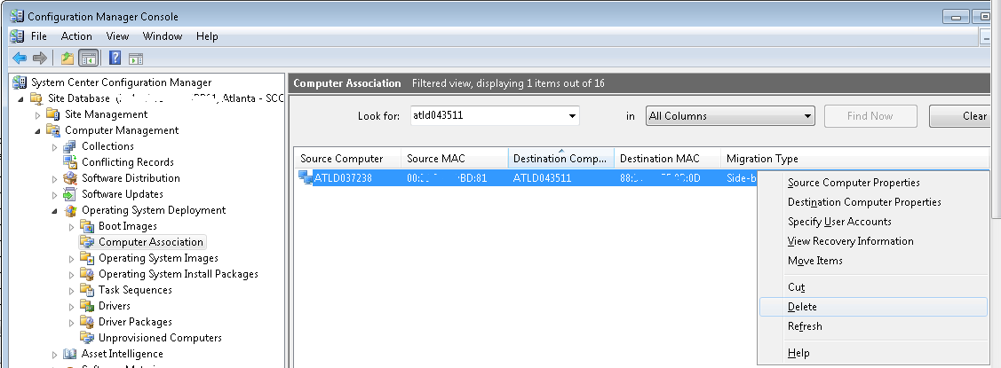Select System Center Configuration Manager root node

tap(122, 82)
